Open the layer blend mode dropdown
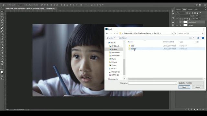 pyautogui.click(x=183, y=16)
